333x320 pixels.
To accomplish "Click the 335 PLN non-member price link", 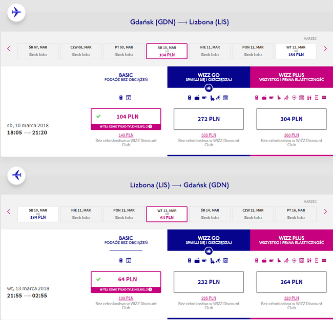I will coord(209,135).
